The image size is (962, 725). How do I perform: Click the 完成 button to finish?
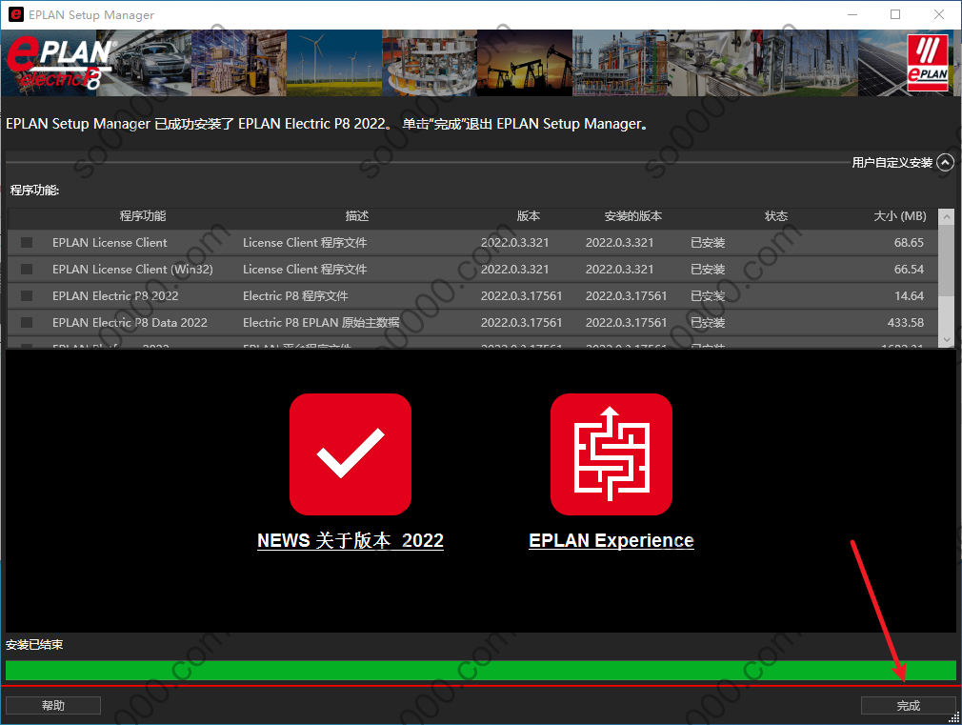tap(908, 705)
